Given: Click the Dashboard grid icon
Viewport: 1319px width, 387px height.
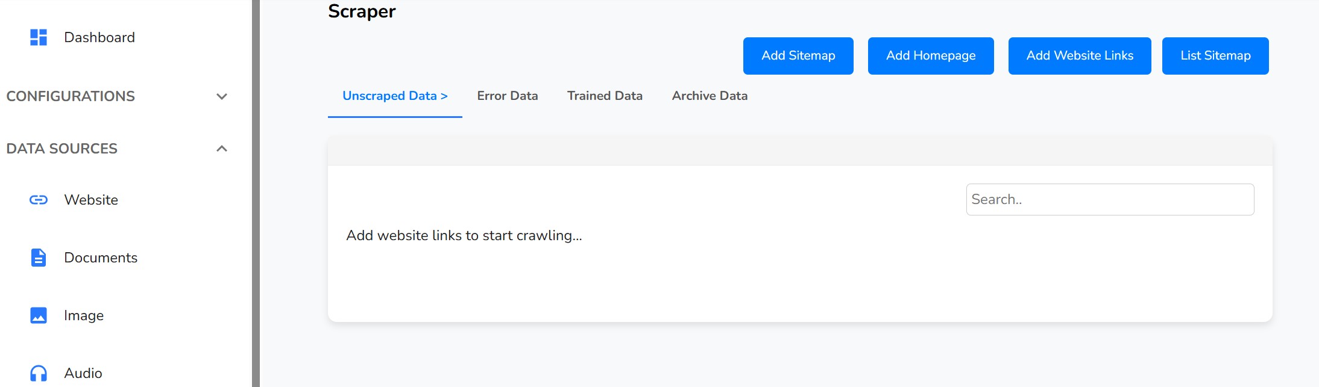Looking at the screenshot, I should pyautogui.click(x=39, y=37).
